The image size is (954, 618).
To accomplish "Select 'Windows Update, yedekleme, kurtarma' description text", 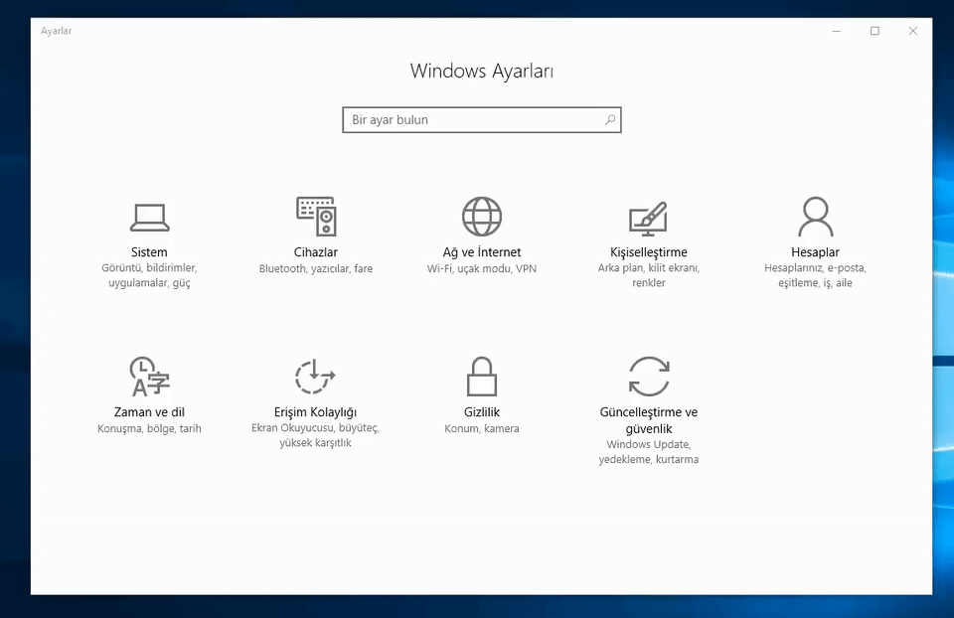I will tap(648, 452).
